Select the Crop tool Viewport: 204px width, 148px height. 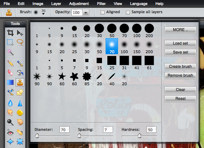click(10, 33)
